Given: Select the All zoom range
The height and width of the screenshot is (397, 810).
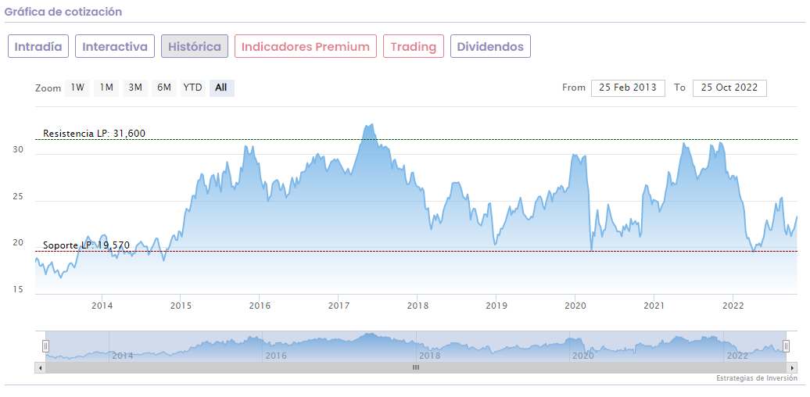Looking at the screenshot, I should point(221,88).
